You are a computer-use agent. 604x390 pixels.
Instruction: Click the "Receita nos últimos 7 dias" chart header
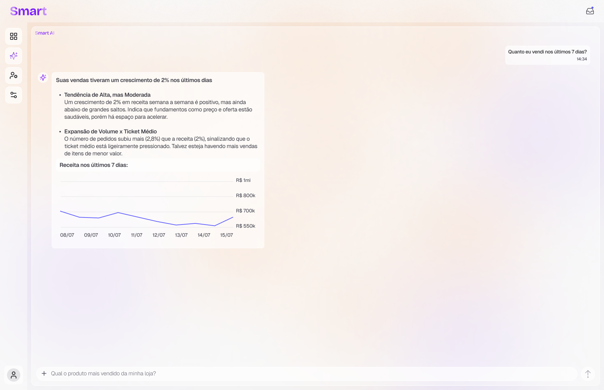(x=94, y=165)
